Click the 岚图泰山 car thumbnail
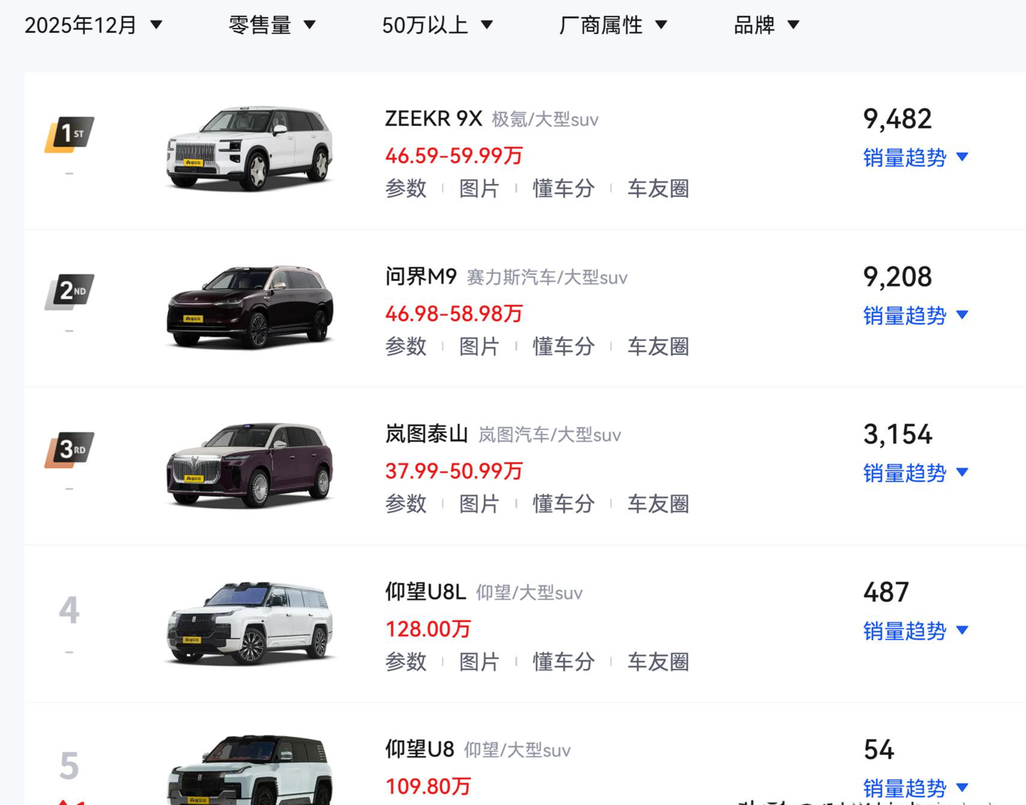Screen dimensions: 1026x805 click(x=249, y=464)
